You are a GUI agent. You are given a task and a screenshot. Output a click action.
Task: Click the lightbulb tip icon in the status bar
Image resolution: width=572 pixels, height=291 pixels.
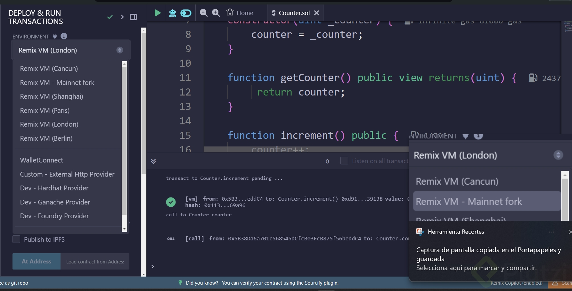(180, 282)
